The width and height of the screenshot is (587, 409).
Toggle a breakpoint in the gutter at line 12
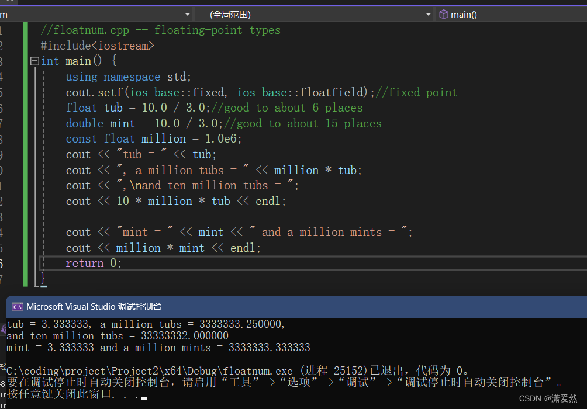pyautogui.click(x=12, y=200)
